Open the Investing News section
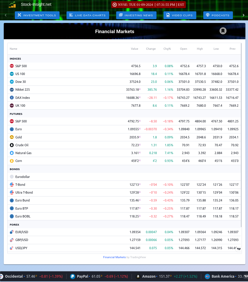This screenshot has width=248, height=282. tap(136, 15)
